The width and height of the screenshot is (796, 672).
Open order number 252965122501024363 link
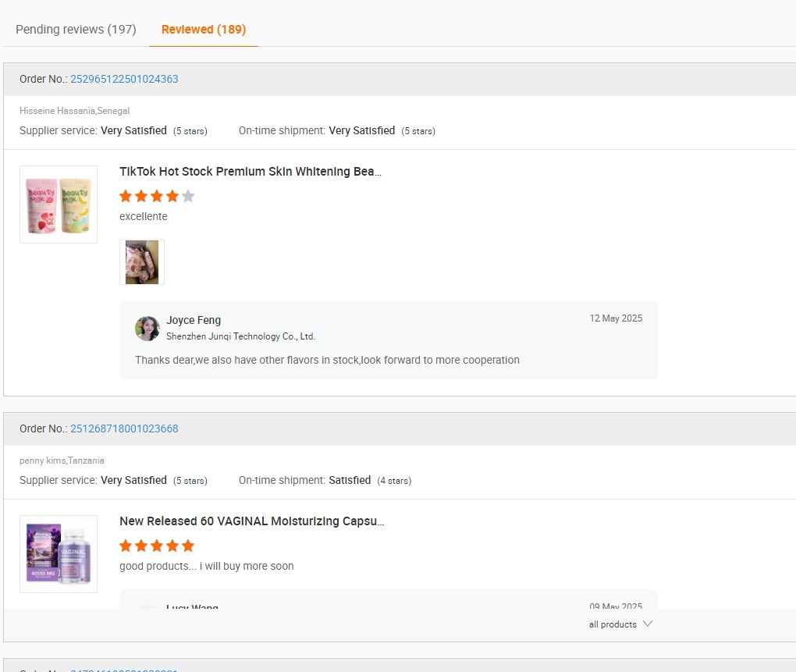(124, 79)
